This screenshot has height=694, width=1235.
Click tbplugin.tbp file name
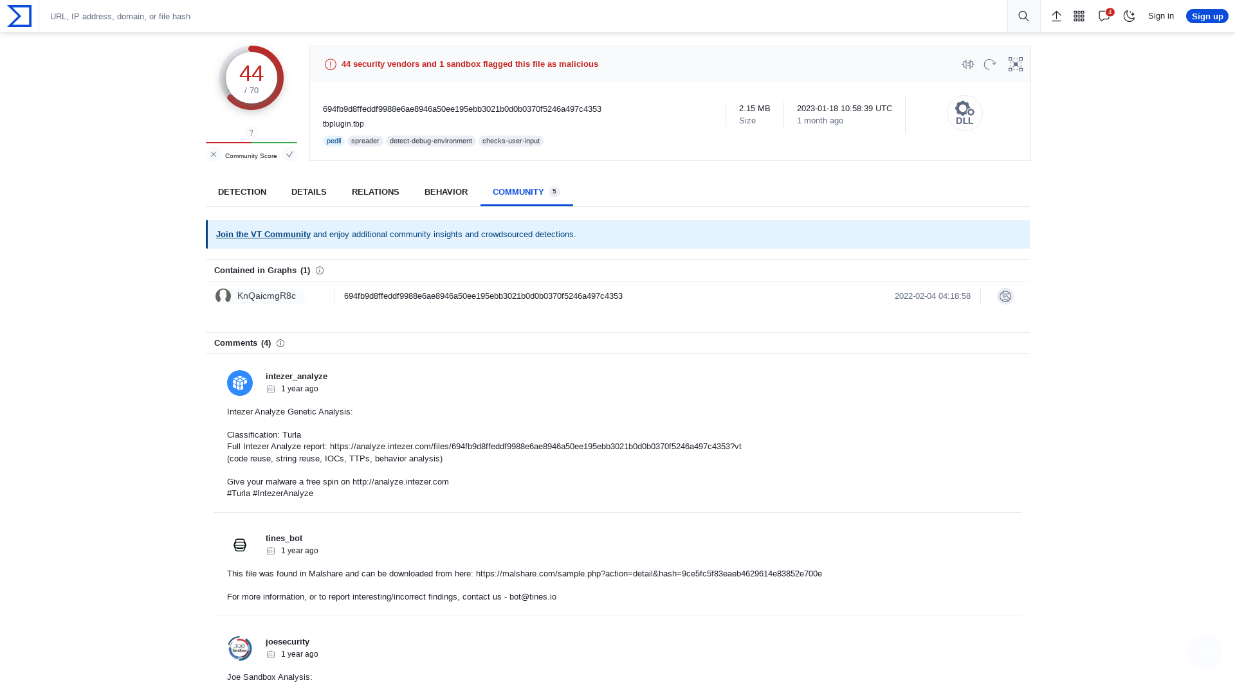[343, 124]
